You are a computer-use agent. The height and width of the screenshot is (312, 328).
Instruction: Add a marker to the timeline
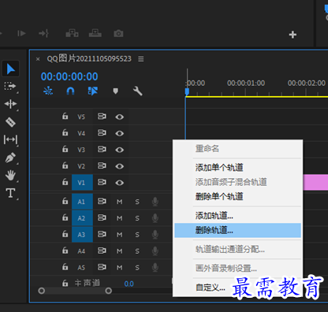tap(115, 91)
